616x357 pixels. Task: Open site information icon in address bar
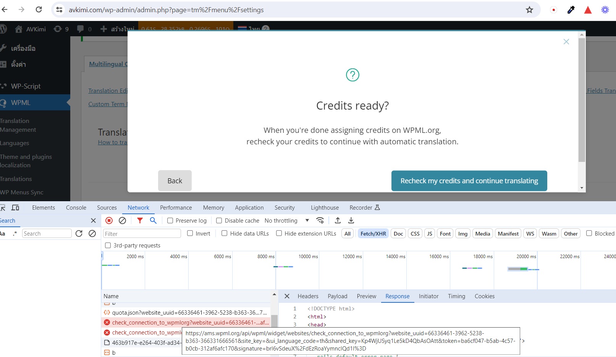pyautogui.click(x=59, y=10)
